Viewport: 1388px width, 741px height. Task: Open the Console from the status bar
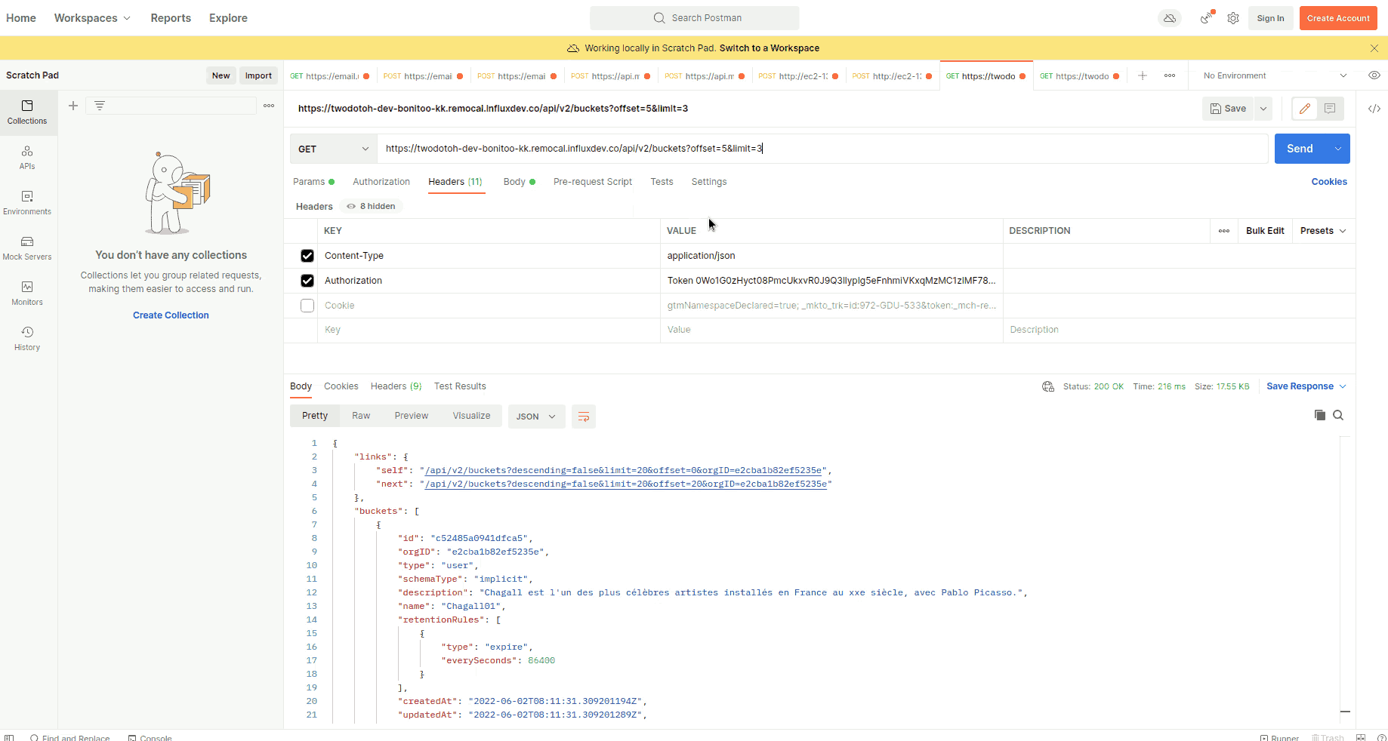point(150,737)
